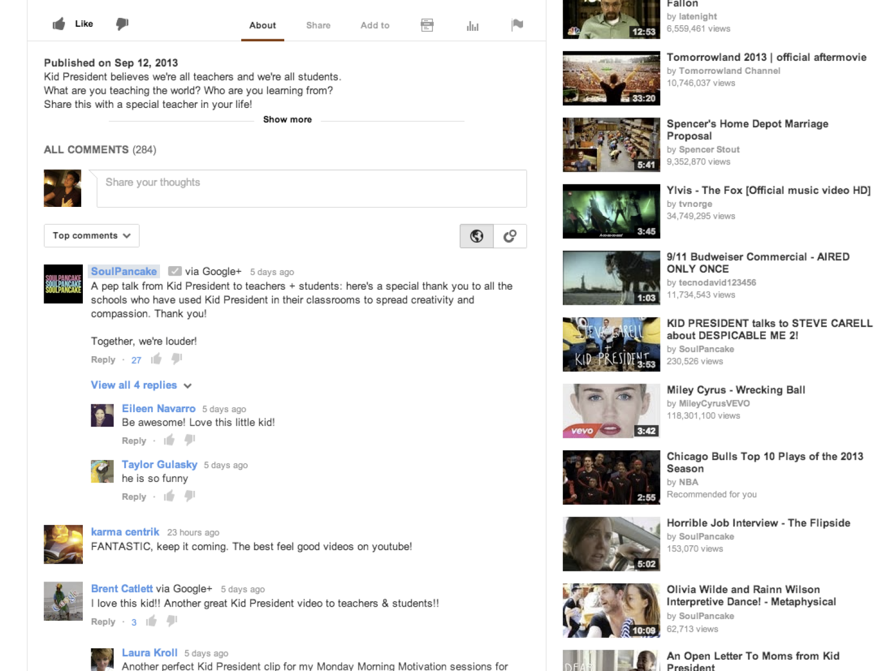Viewport: 895px width, 671px height.
Task: Reply to Eileen Navarro's comment
Action: [134, 441]
